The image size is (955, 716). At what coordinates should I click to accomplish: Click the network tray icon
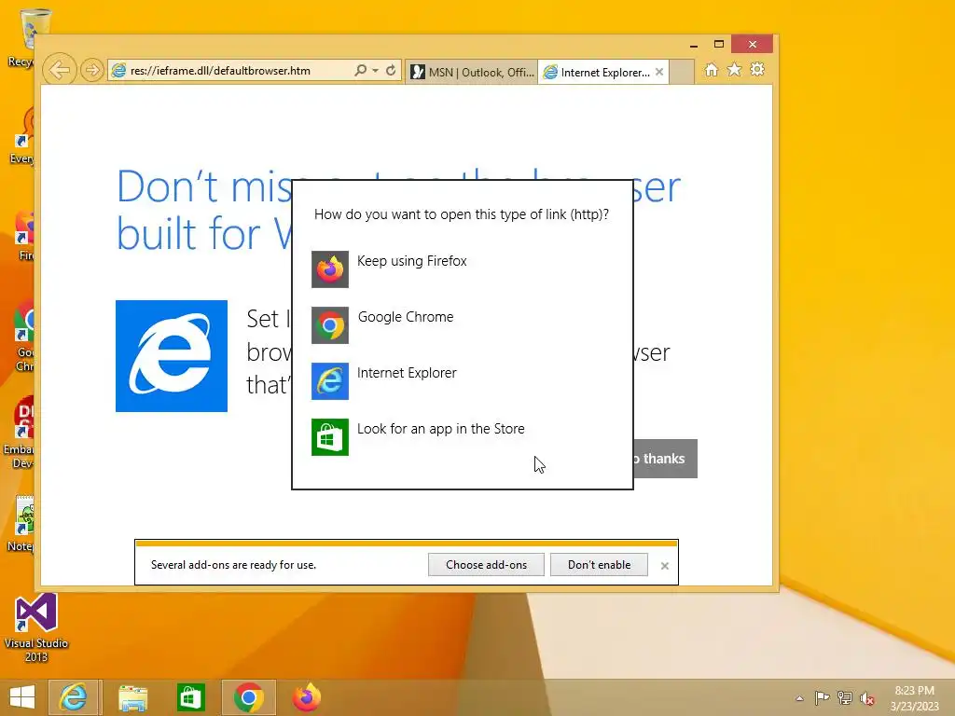pyautogui.click(x=845, y=697)
